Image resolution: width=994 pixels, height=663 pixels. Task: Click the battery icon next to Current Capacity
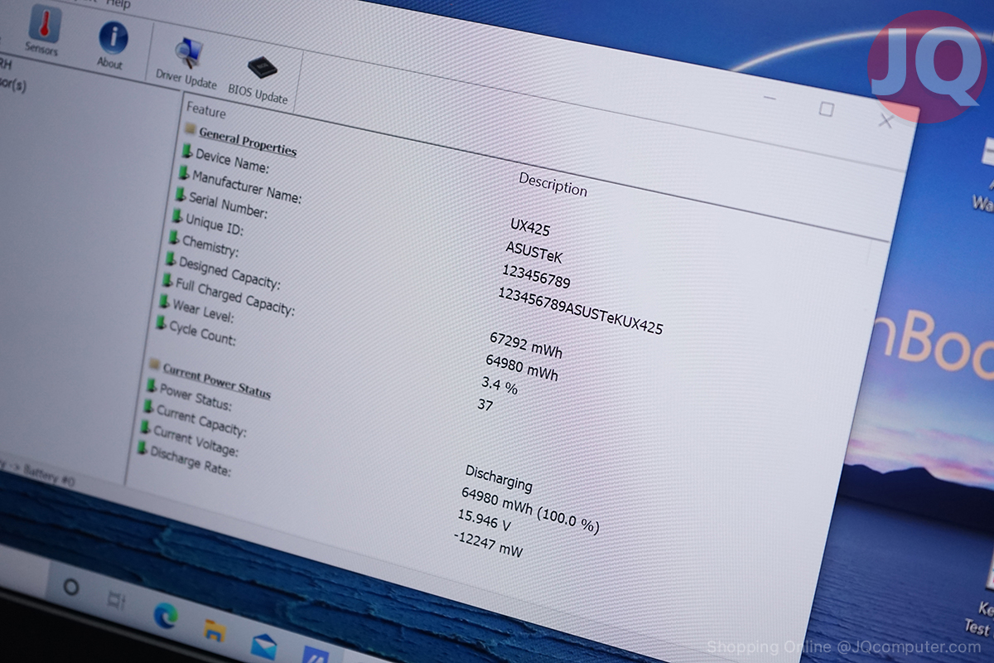point(148,407)
